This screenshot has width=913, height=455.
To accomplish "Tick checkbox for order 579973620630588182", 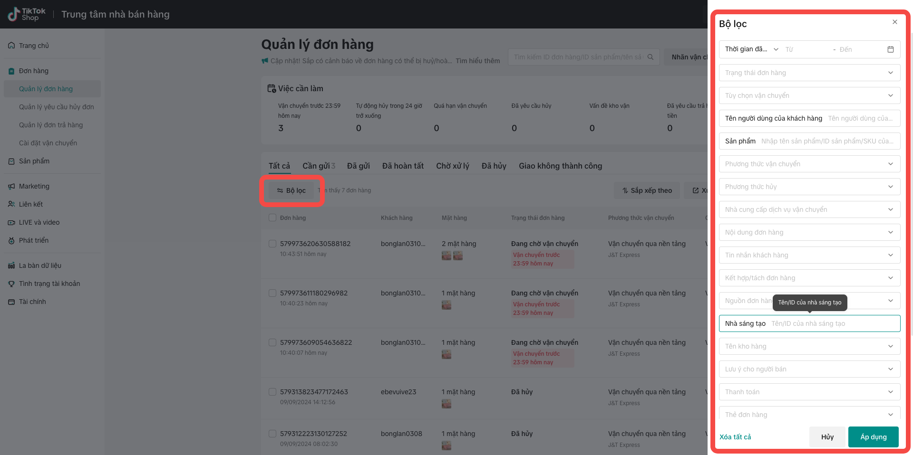I will [272, 244].
